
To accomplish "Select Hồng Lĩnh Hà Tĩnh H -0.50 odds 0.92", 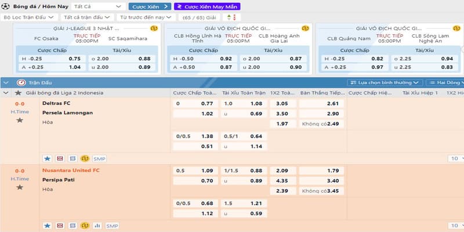I will (204, 59).
